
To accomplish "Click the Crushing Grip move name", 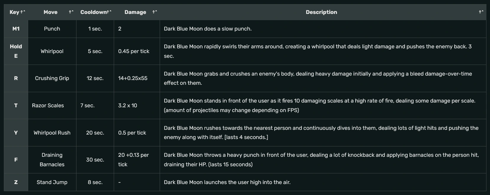I will [52, 78].
